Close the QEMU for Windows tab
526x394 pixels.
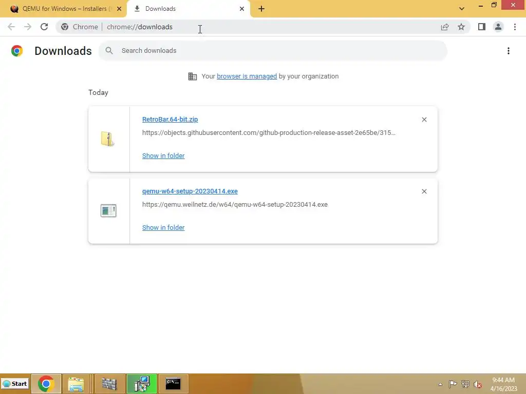click(x=119, y=9)
